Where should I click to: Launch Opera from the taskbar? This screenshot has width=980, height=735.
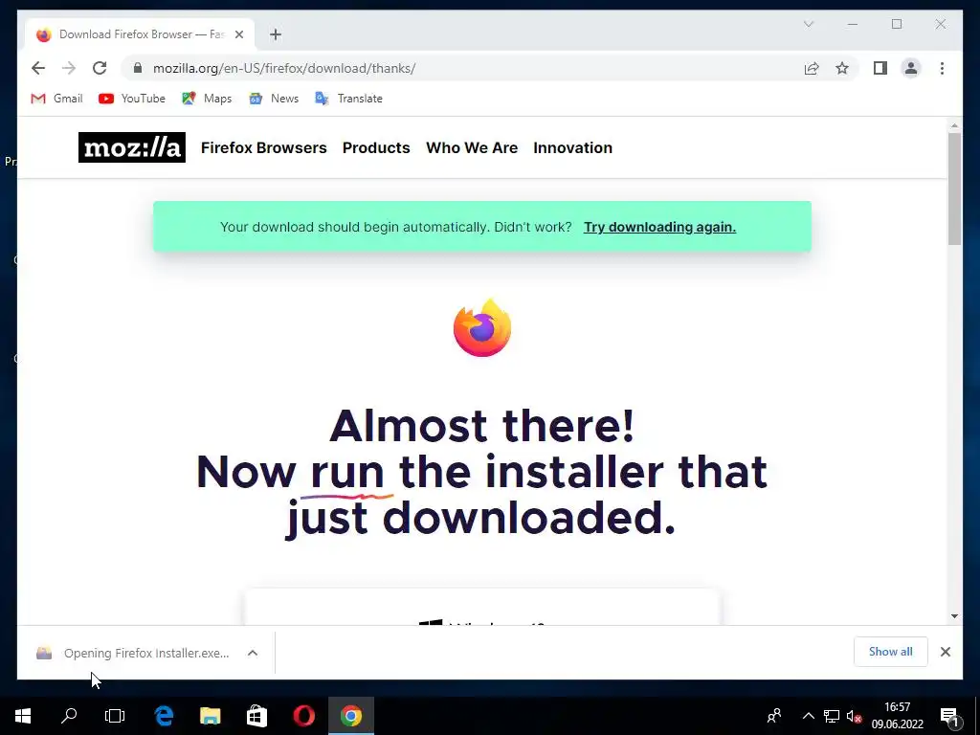pos(303,716)
